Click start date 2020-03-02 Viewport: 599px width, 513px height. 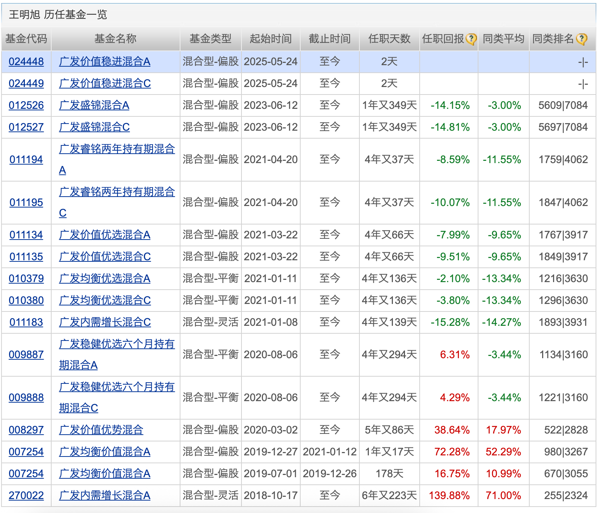click(271, 430)
